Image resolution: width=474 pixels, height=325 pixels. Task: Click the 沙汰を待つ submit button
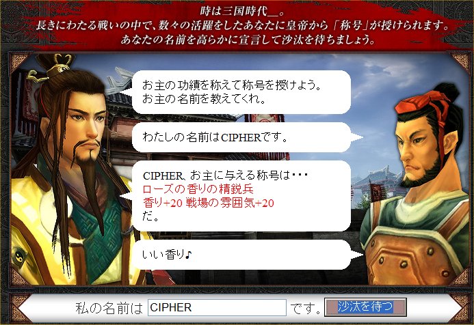pos(365,307)
